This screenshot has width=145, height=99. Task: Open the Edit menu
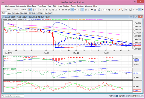[54, 6]
